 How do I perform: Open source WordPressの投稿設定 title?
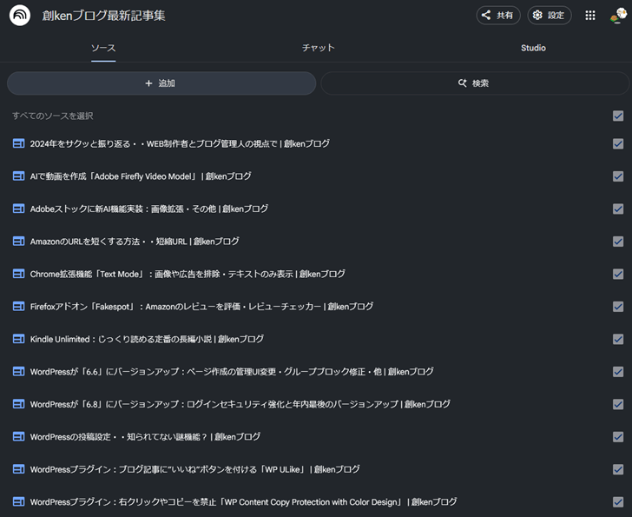[x=145, y=437]
